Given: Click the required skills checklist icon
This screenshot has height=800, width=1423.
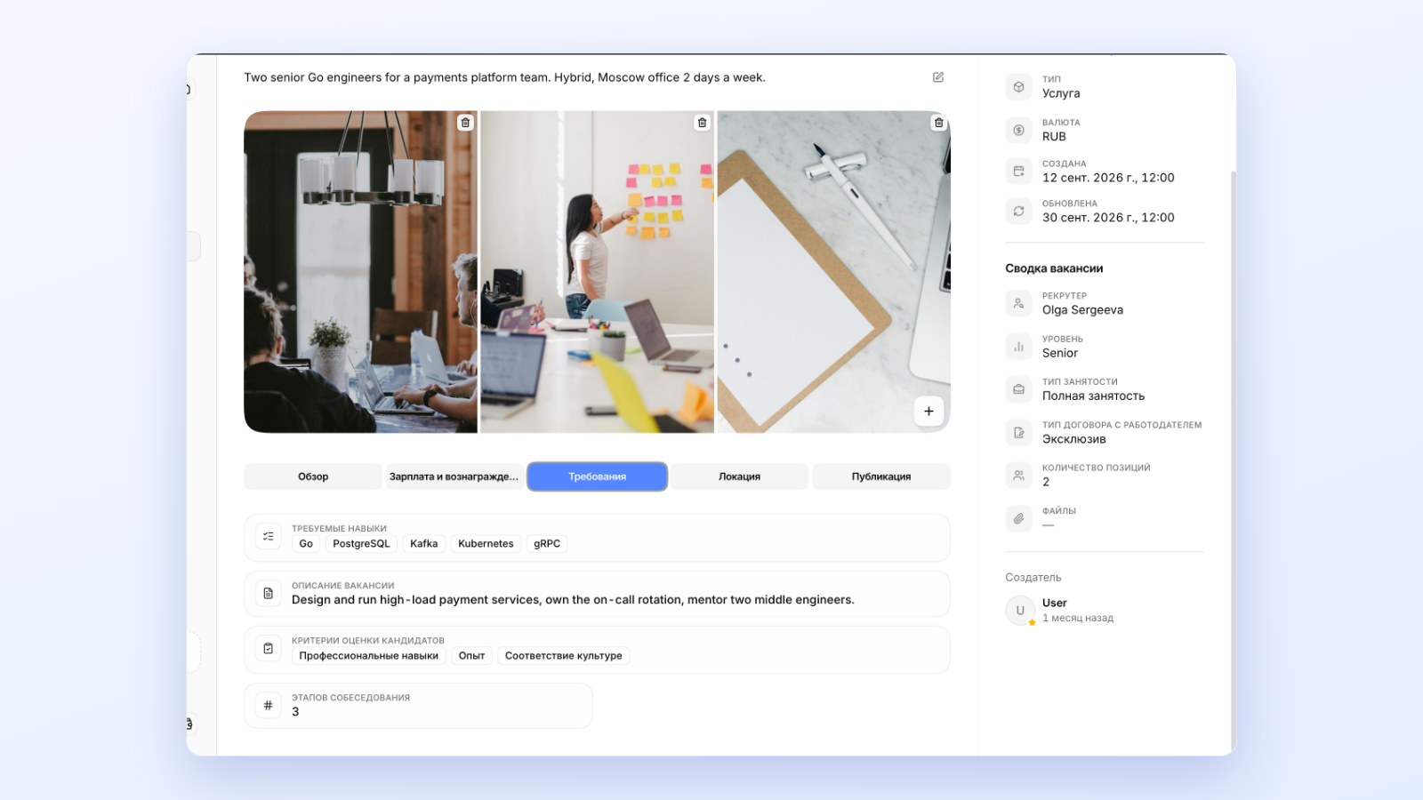Looking at the screenshot, I should (268, 537).
